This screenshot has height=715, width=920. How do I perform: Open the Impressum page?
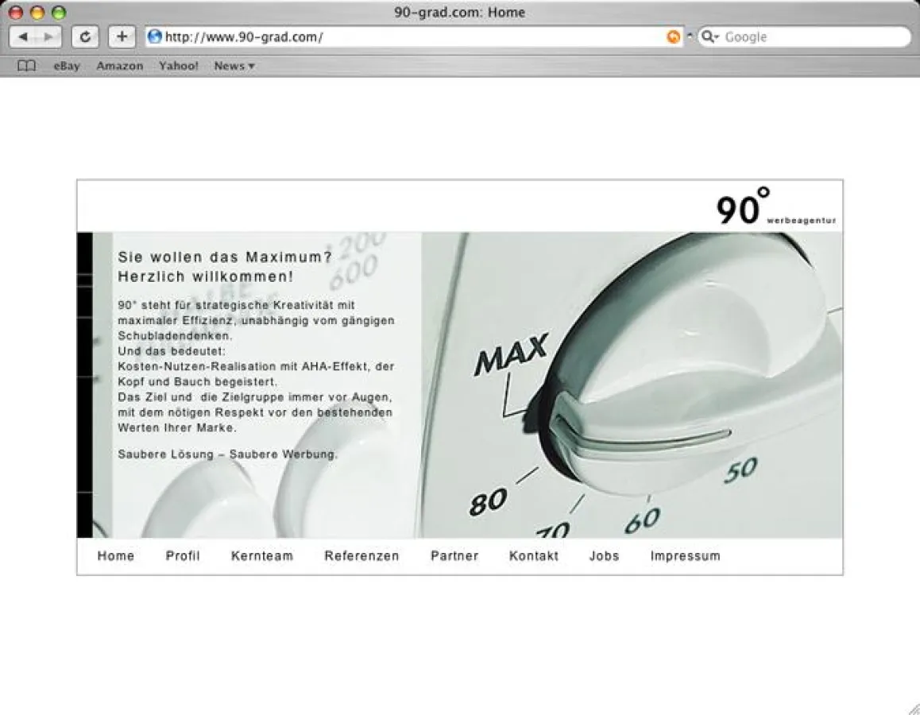tap(685, 555)
